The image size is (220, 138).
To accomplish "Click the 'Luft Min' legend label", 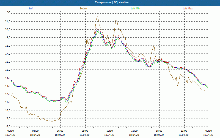I will coord(135,9).
